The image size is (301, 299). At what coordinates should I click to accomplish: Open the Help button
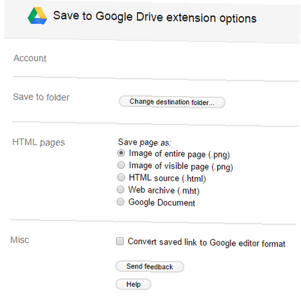[133, 284]
